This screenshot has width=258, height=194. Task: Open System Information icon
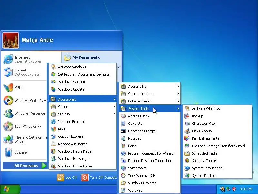187,168
